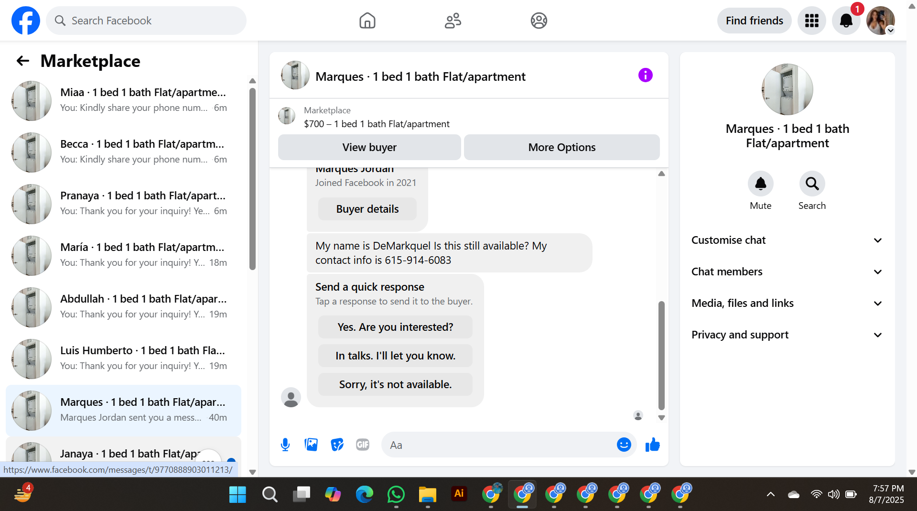Open File Explorer from the taskbar
This screenshot has width=917, height=511.
coord(428,494)
